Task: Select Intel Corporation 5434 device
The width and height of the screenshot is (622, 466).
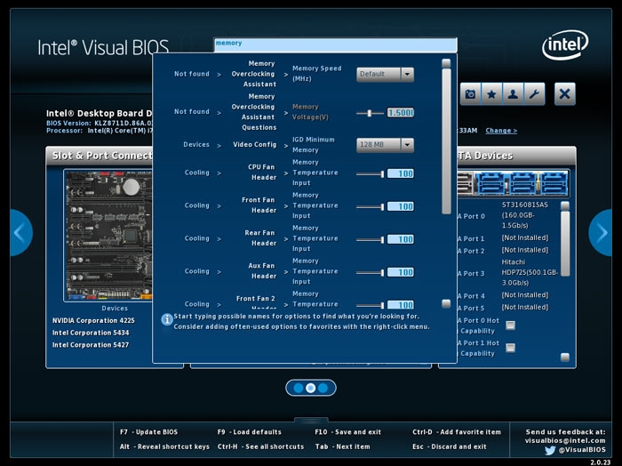Action: pos(91,333)
